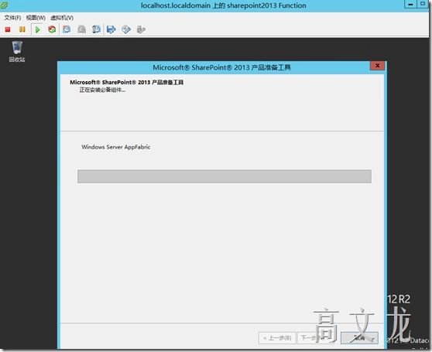Minimize the VMware console window
The width and height of the screenshot is (432, 352).
click(410, 4)
